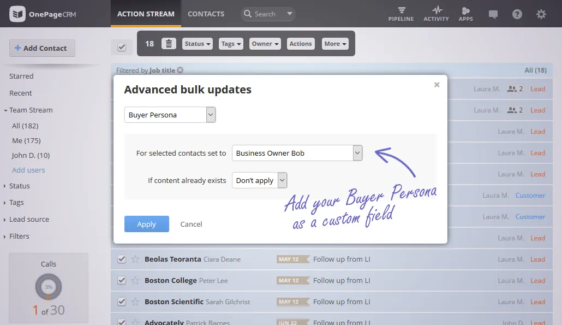Star the Boston Scientific contact
The height and width of the screenshot is (325, 562).
(135, 302)
